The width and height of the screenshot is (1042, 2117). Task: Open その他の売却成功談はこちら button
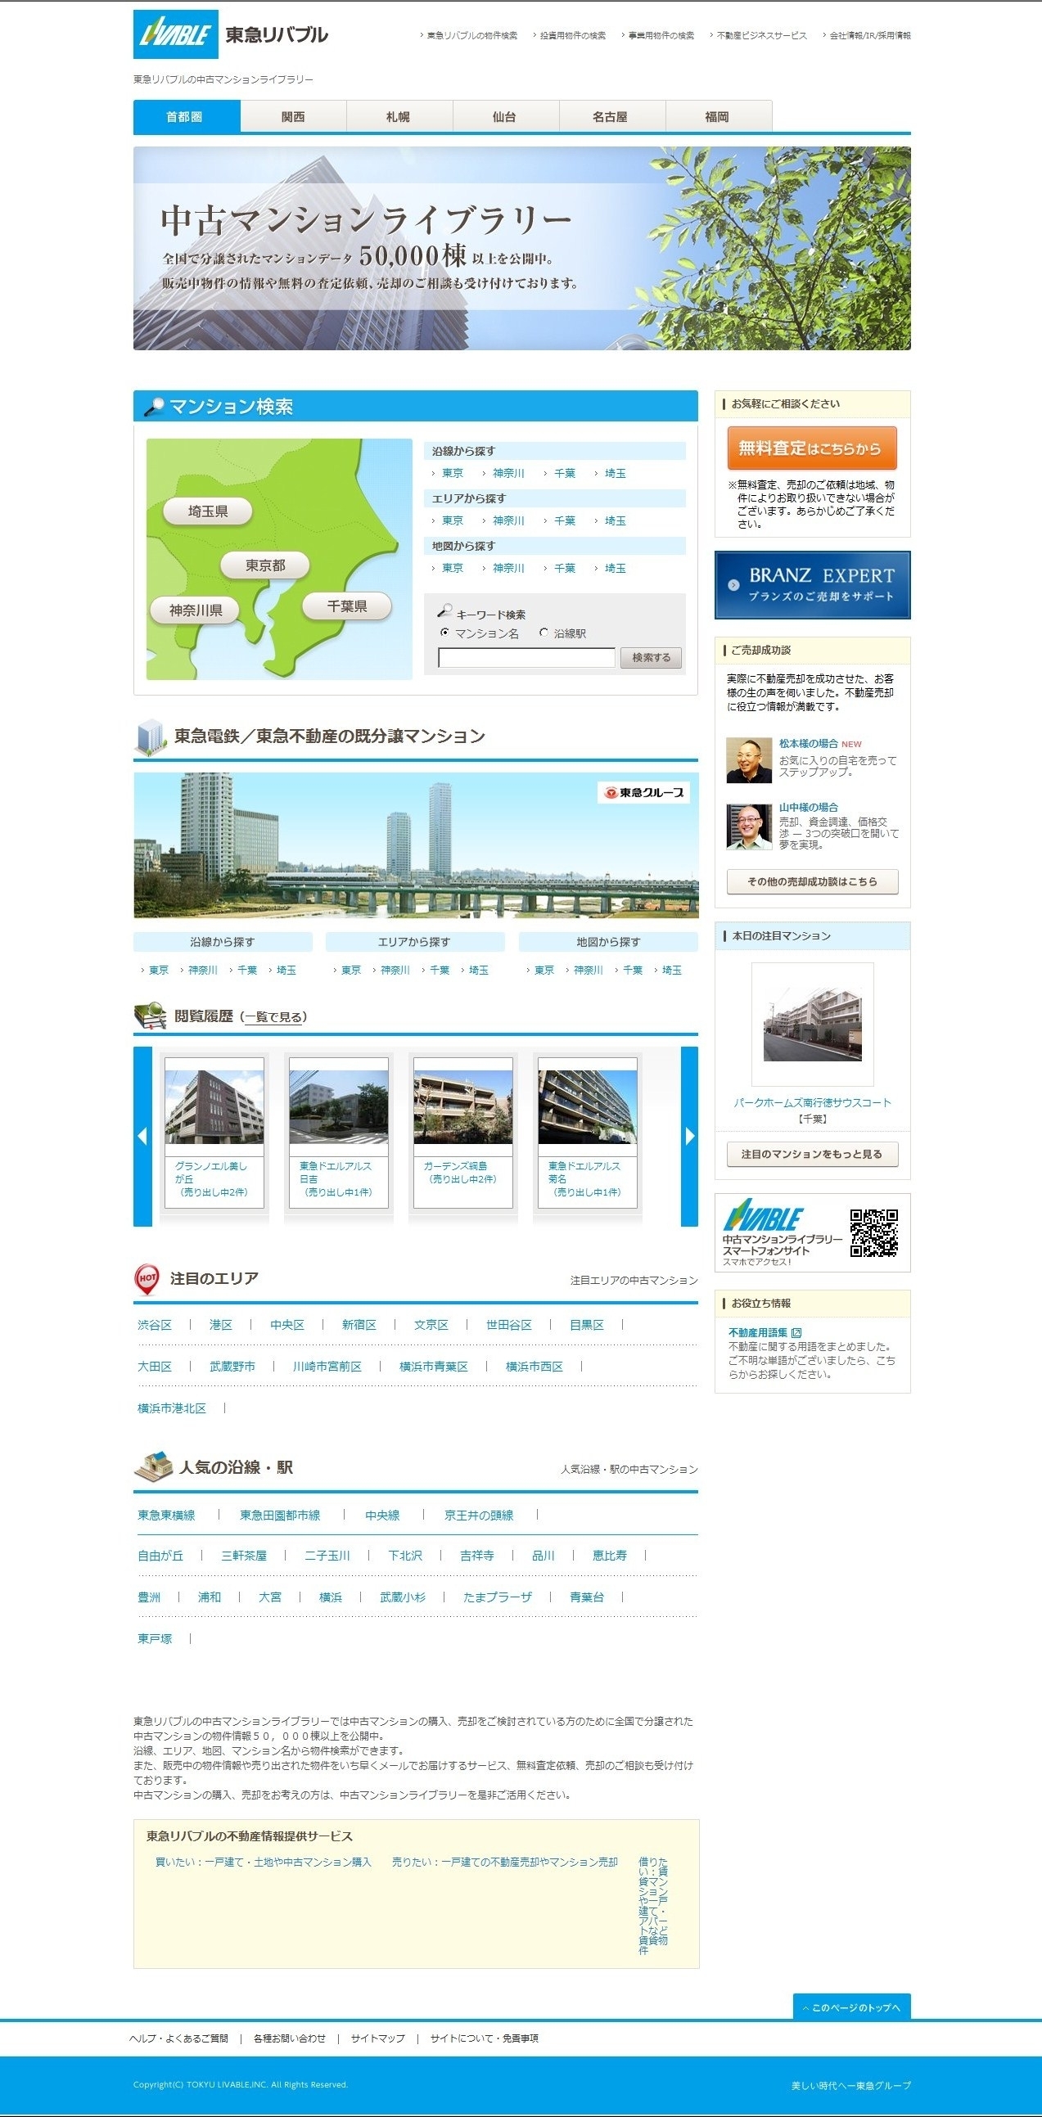812,881
